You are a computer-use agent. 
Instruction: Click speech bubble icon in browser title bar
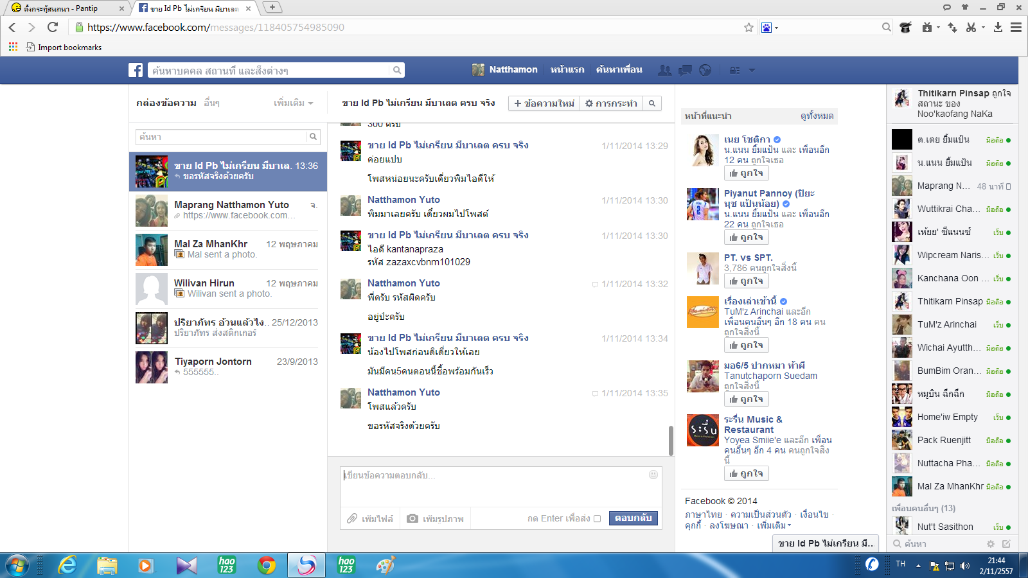point(946,7)
